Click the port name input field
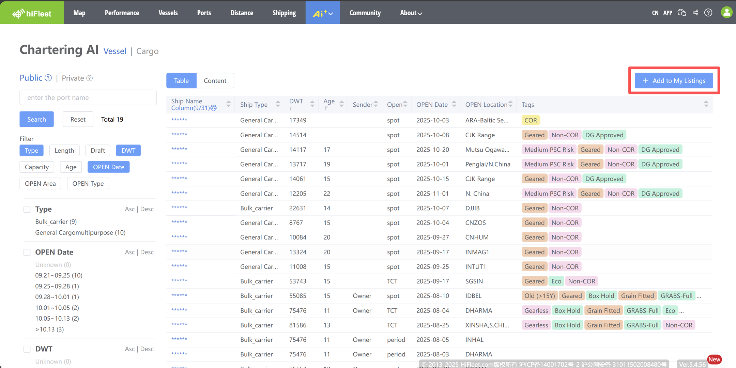This screenshot has width=736, height=368. coord(88,97)
